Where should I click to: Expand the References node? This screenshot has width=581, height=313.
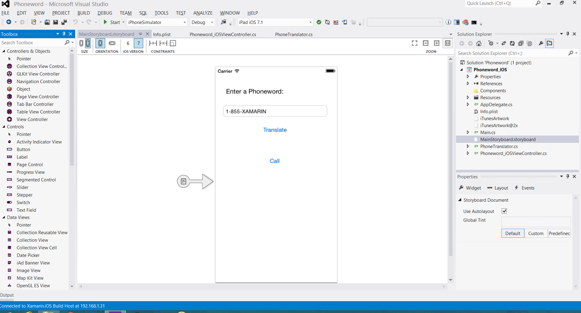pos(468,84)
